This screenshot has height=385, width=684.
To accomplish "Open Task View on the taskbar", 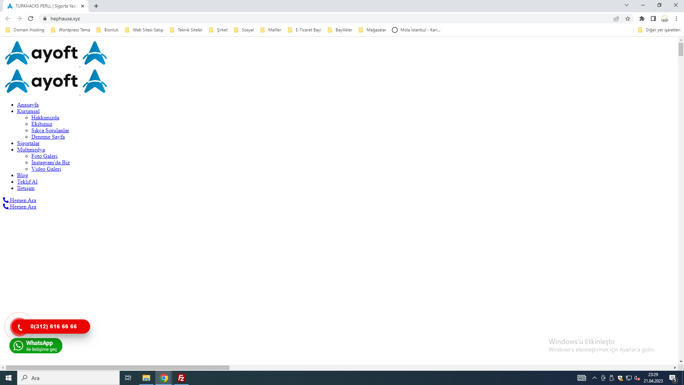I will pyautogui.click(x=128, y=378).
